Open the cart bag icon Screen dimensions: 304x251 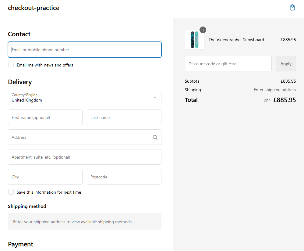292,8
